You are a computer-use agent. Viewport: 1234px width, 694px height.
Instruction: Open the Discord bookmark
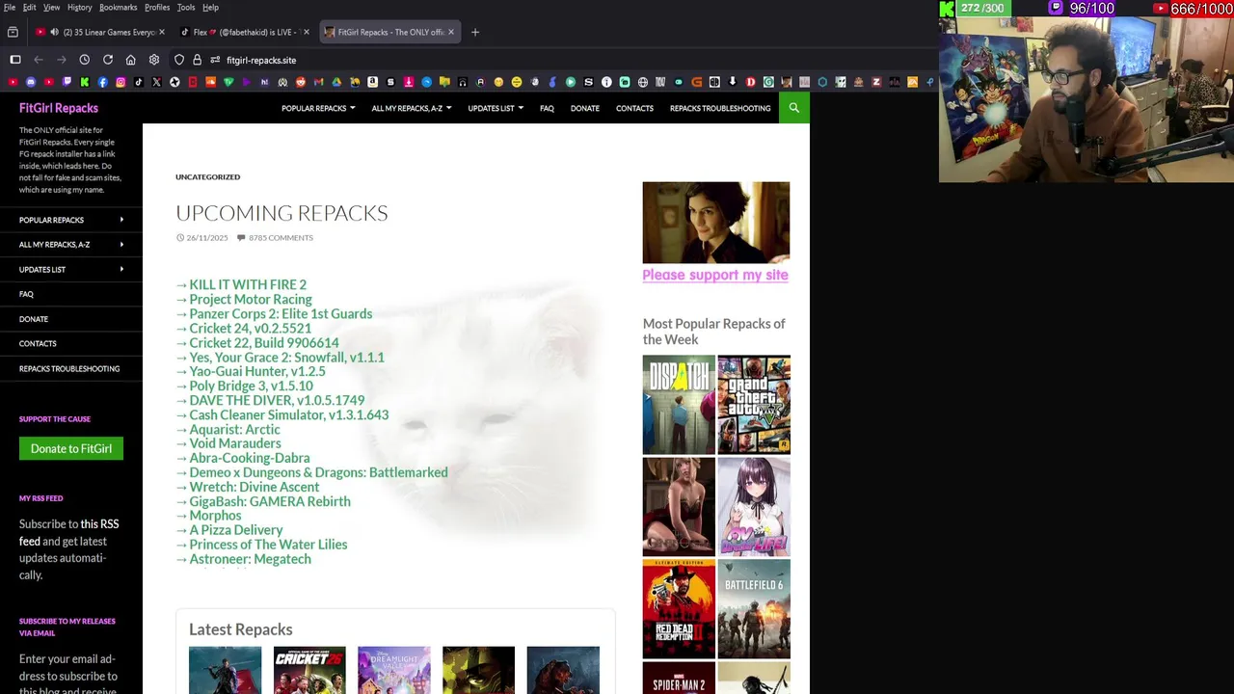click(x=31, y=82)
